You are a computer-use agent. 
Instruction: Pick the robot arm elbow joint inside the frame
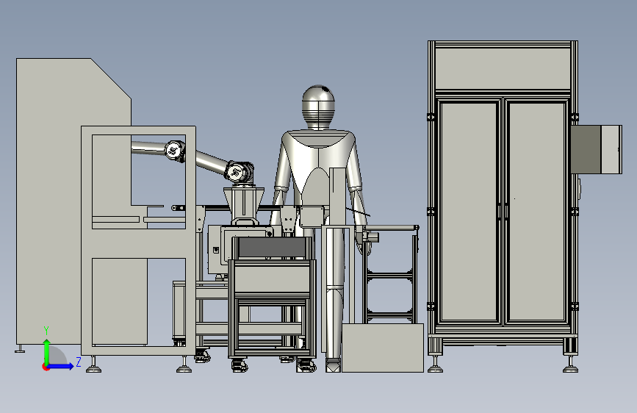click(x=175, y=151)
